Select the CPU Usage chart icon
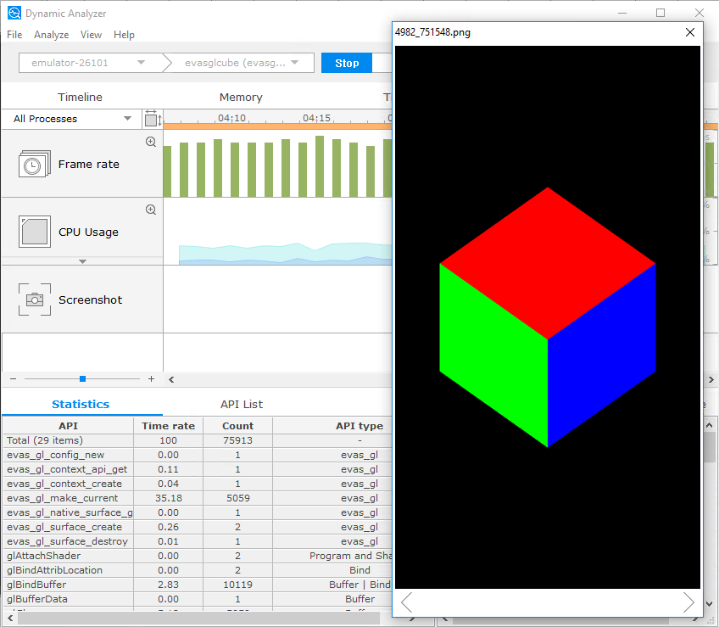Screen dimensions: 719x627 point(34,232)
